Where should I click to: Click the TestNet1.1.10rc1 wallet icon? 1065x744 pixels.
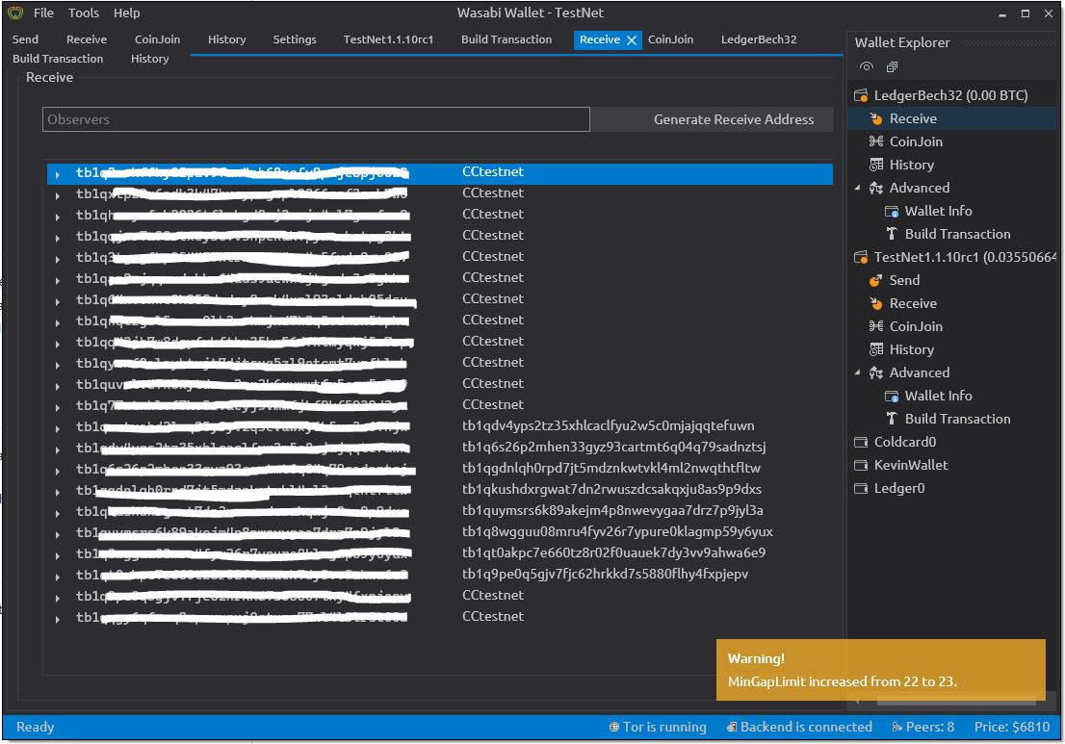click(861, 257)
